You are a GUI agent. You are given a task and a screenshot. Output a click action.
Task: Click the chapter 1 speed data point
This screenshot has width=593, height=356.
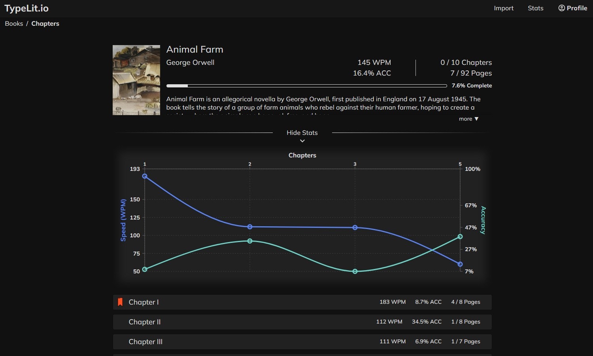point(145,176)
